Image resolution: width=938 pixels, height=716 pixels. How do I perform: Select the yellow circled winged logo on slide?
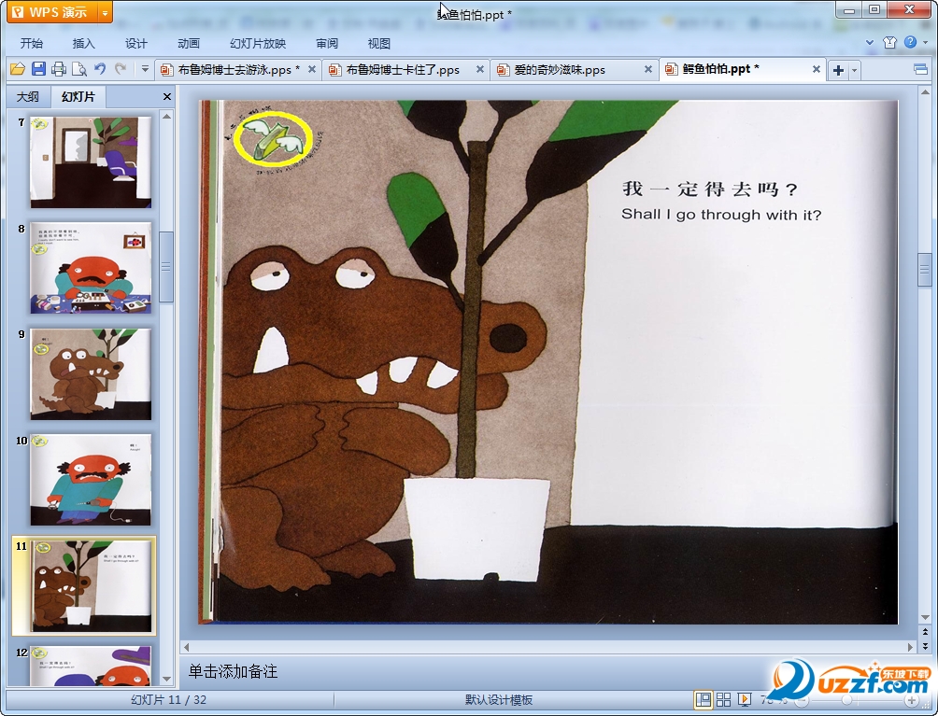[x=273, y=139]
